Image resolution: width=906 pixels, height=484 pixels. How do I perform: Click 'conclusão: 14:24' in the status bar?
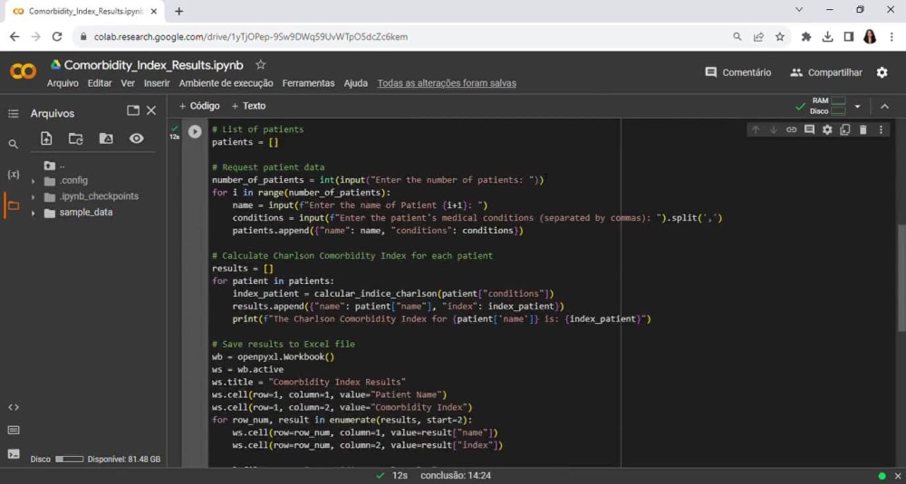456,476
